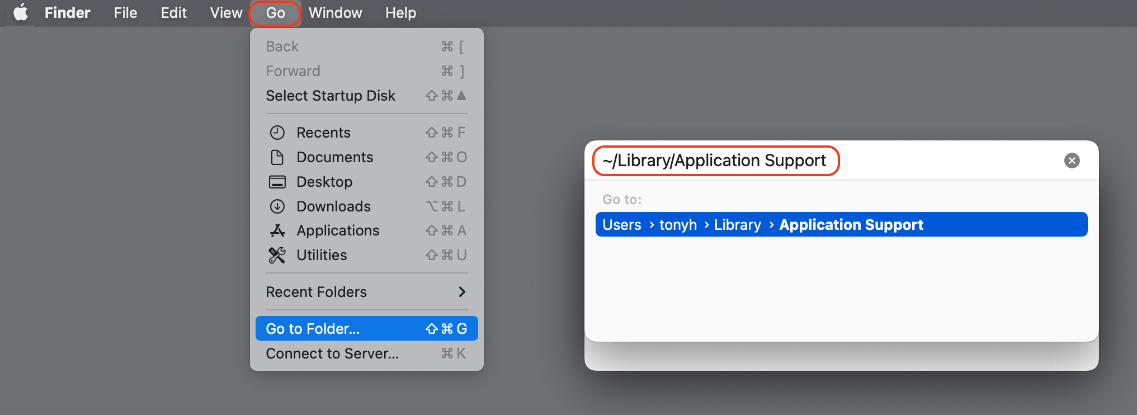Screen dimensions: 1137x415
Task: Open the Apple menu
Action: tap(21, 12)
